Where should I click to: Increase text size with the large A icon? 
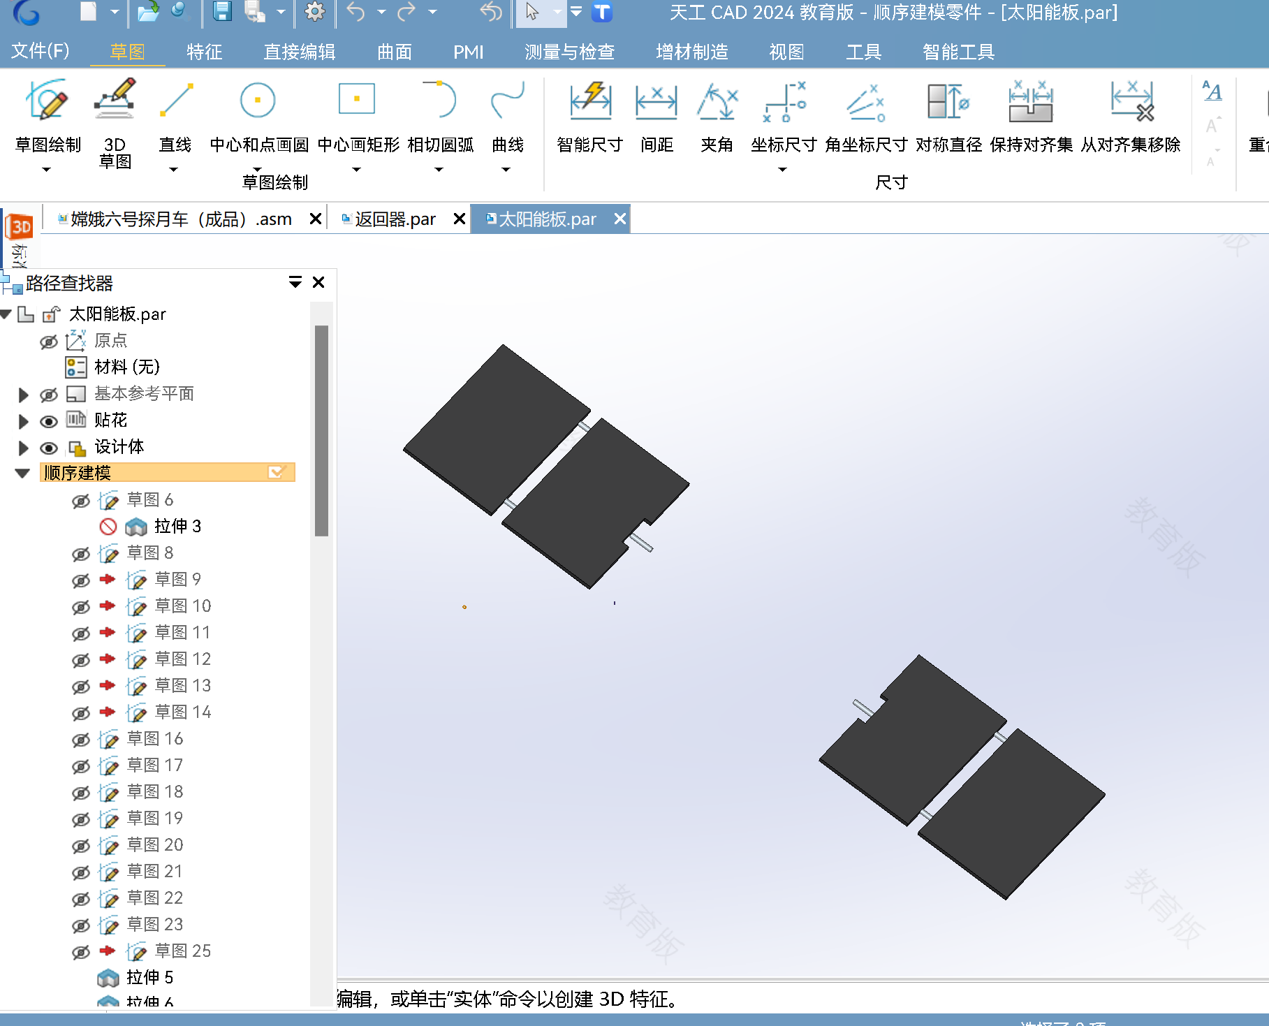click(1212, 91)
